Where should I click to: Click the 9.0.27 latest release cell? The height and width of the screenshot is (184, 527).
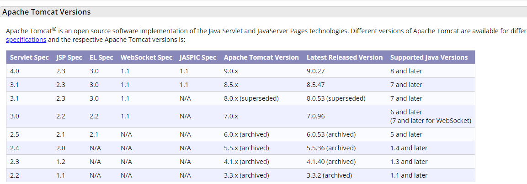pos(315,71)
